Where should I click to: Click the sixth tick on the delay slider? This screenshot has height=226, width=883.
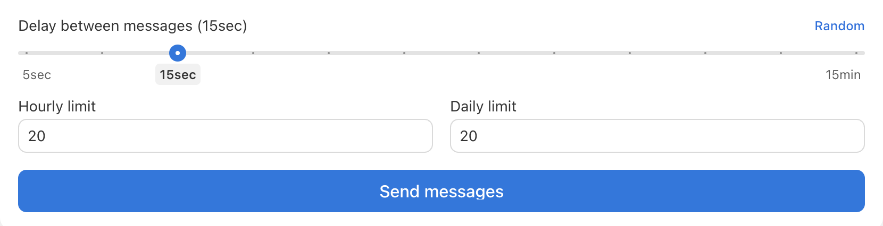click(x=404, y=53)
